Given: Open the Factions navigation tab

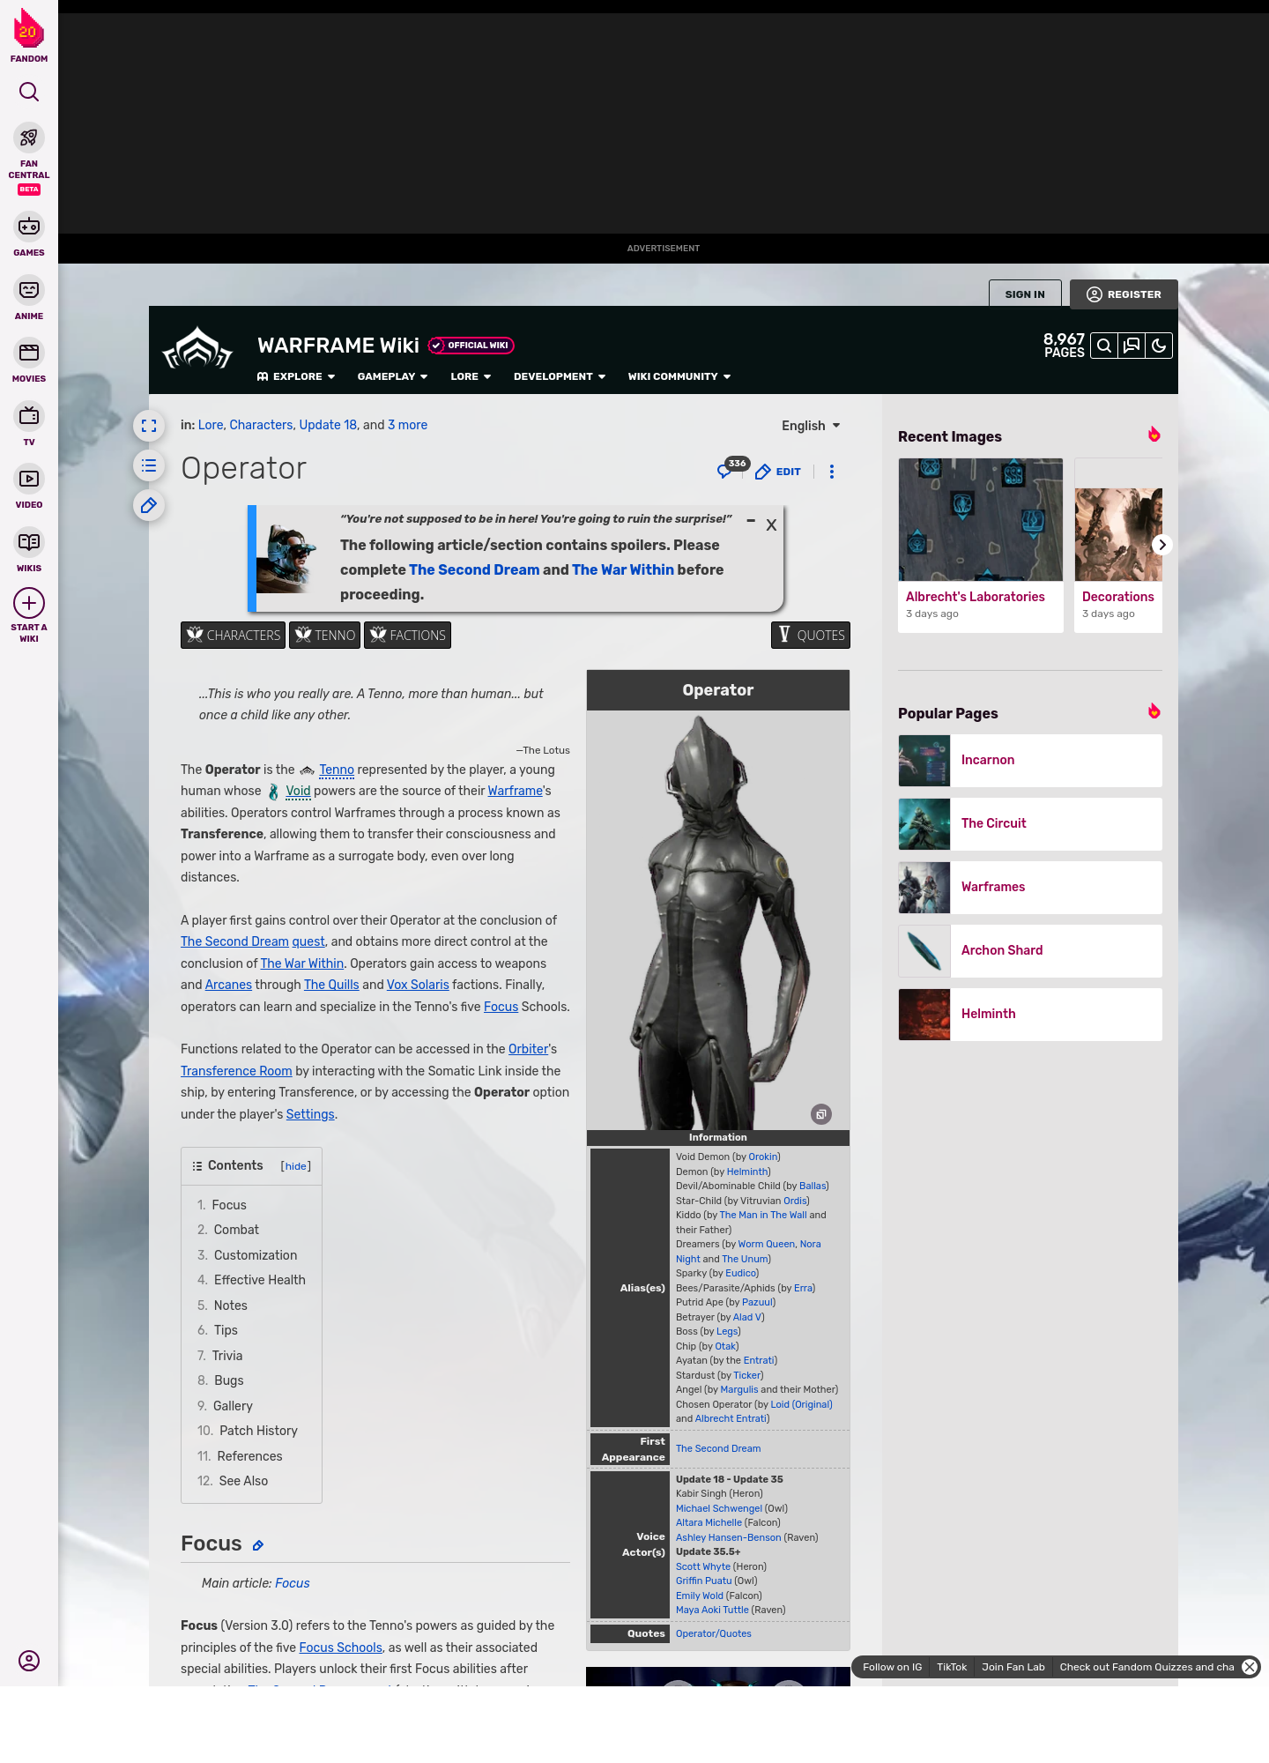Looking at the screenshot, I should [407, 636].
